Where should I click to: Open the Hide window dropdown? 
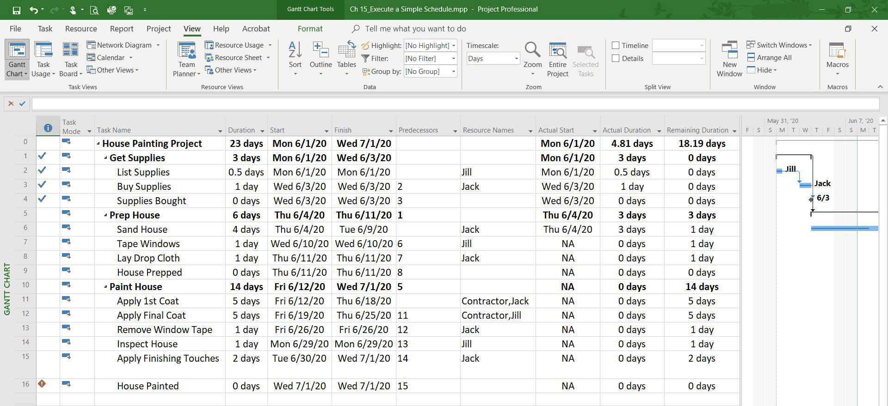coord(762,70)
